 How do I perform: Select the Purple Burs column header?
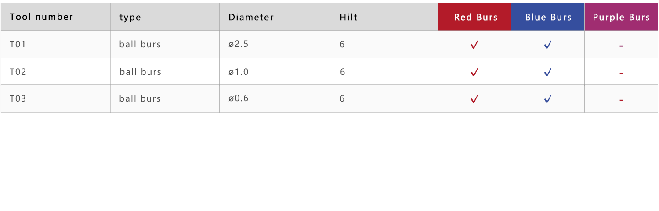621,17
